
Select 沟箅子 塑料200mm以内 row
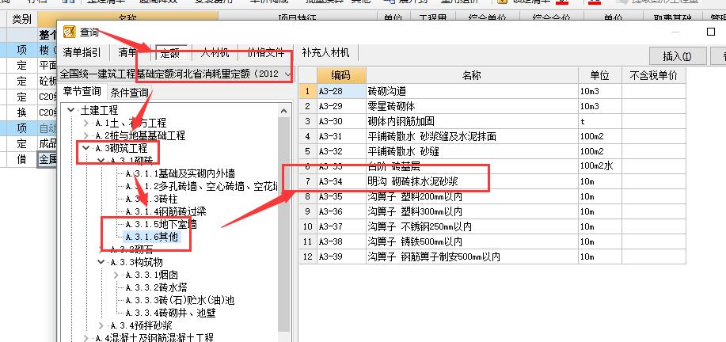[492, 196]
